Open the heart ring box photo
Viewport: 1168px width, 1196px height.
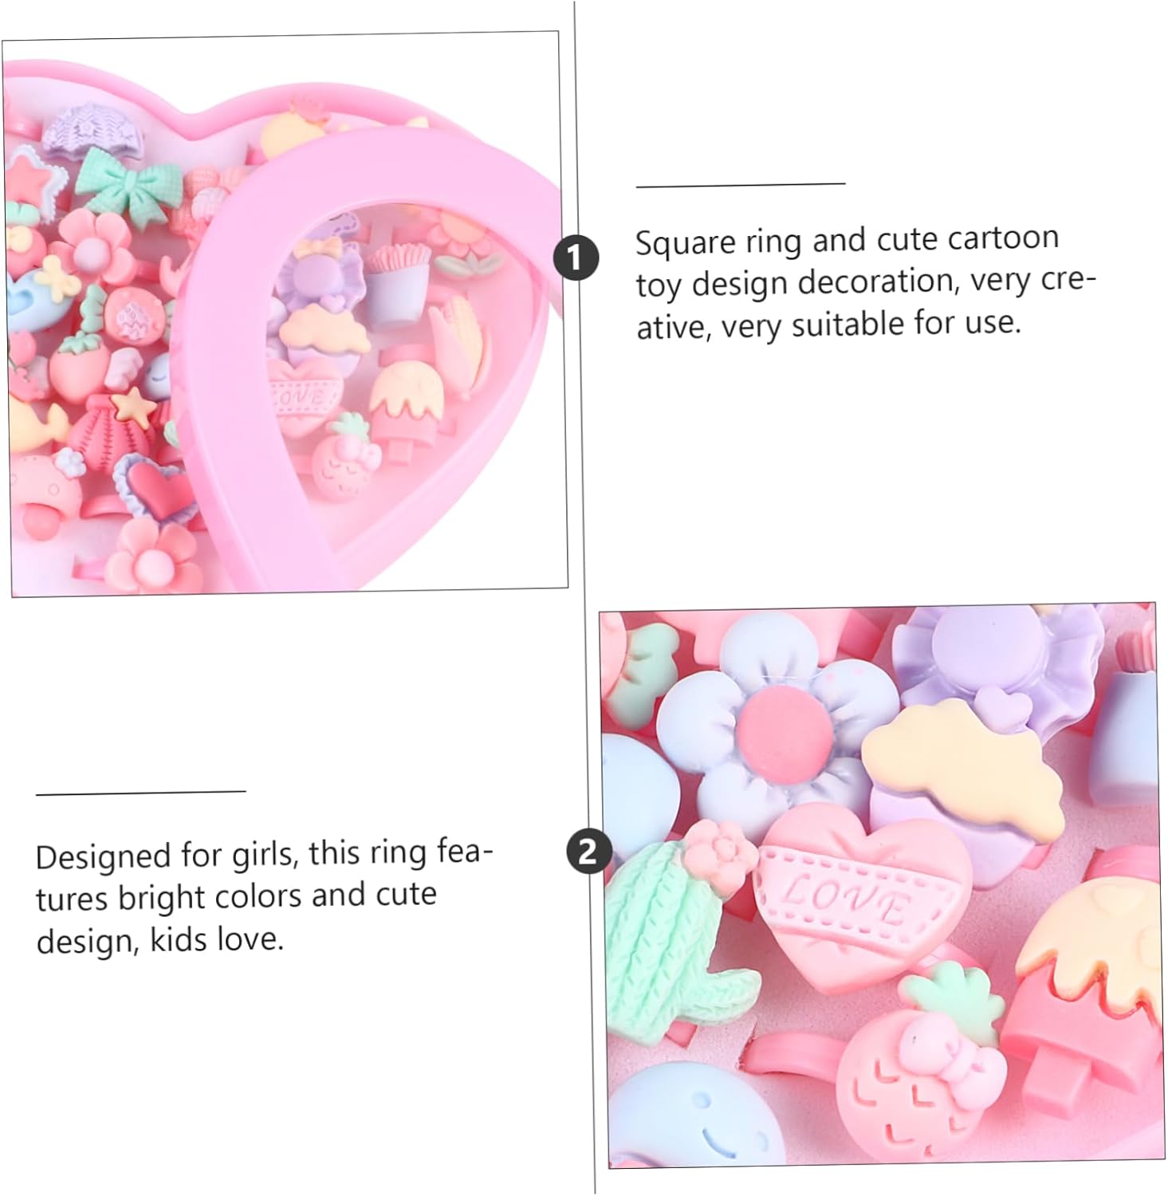285,313
